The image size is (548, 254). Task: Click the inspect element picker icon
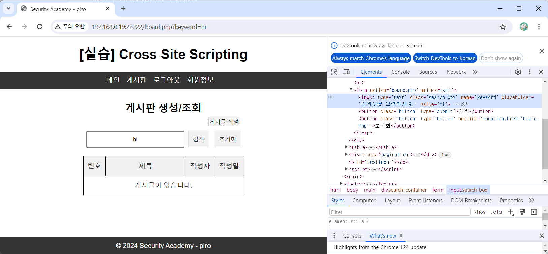[x=334, y=72]
